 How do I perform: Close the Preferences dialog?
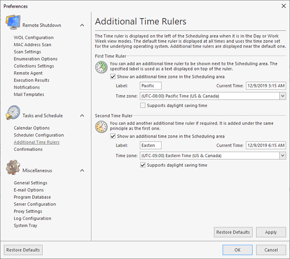click(x=284, y=6)
